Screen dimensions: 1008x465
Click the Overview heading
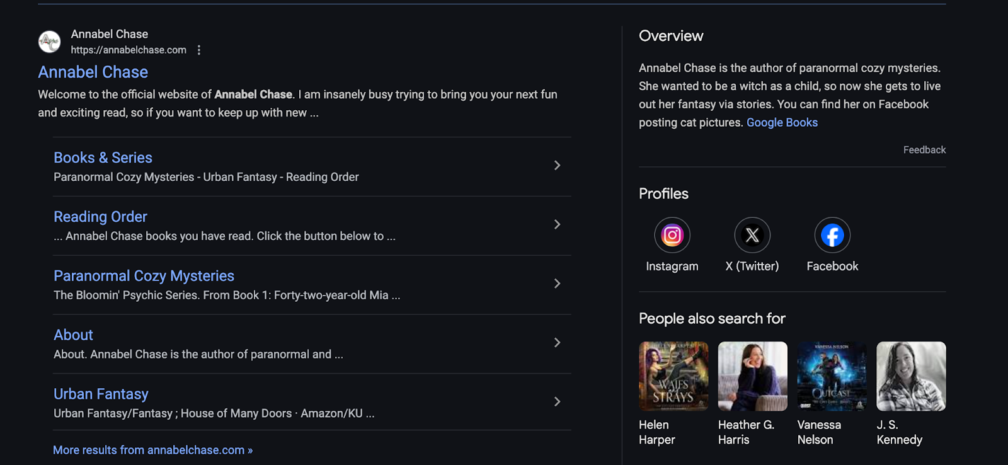point(671,36)
